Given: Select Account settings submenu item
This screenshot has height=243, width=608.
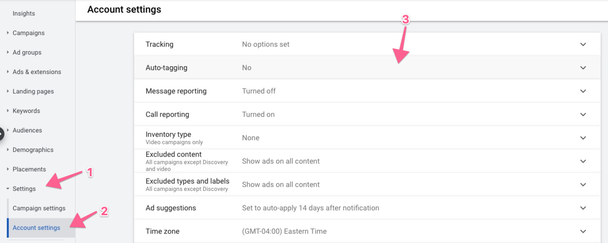Looking at the screenshot, I should [x=37, y=228].
